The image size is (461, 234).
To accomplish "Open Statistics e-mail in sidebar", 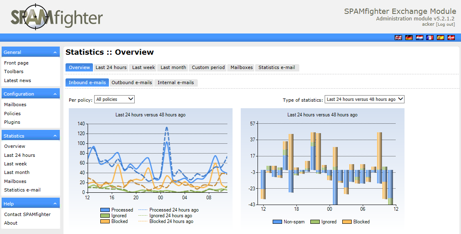I will [23, 190].
